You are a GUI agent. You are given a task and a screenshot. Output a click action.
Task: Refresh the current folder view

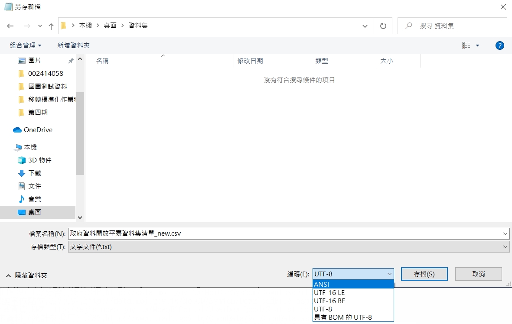383,26
